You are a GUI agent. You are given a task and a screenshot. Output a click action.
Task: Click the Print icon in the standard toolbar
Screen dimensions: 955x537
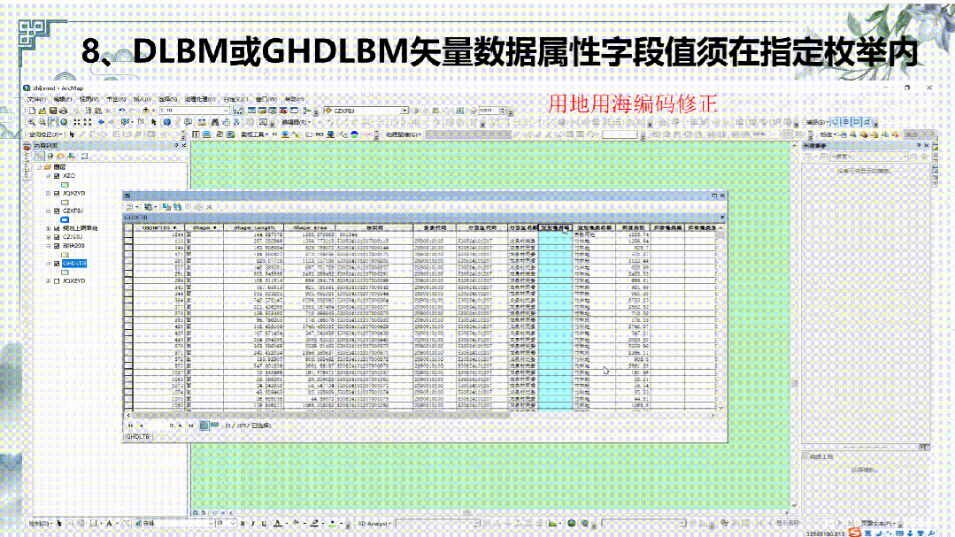(x=64, y=111)
